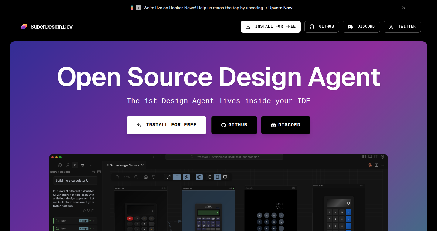Click the thumbs down icon under the reply
The height and width of the screenshot is (231, 437).
[x=89, y=210]
